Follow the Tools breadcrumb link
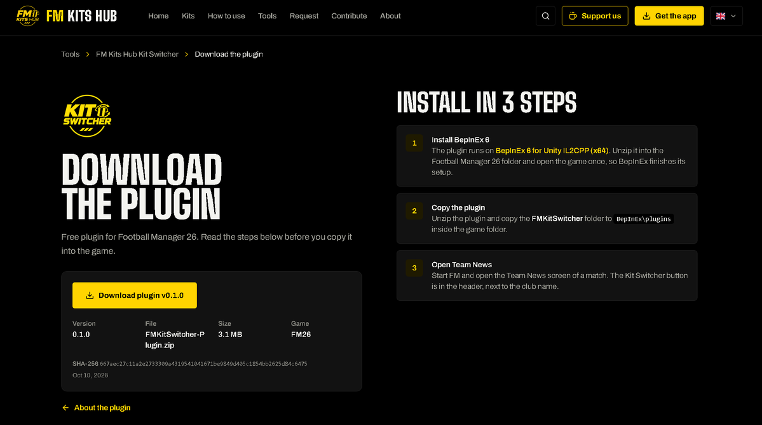This screenshot has height=425, width=762. (71, 54)
